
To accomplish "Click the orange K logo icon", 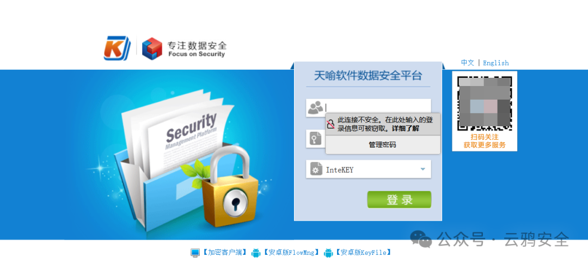I will tap(117, 48).
